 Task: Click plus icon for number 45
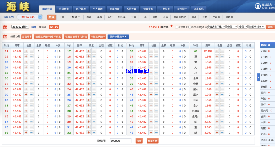pyautogui.click(x=151, y=116)
